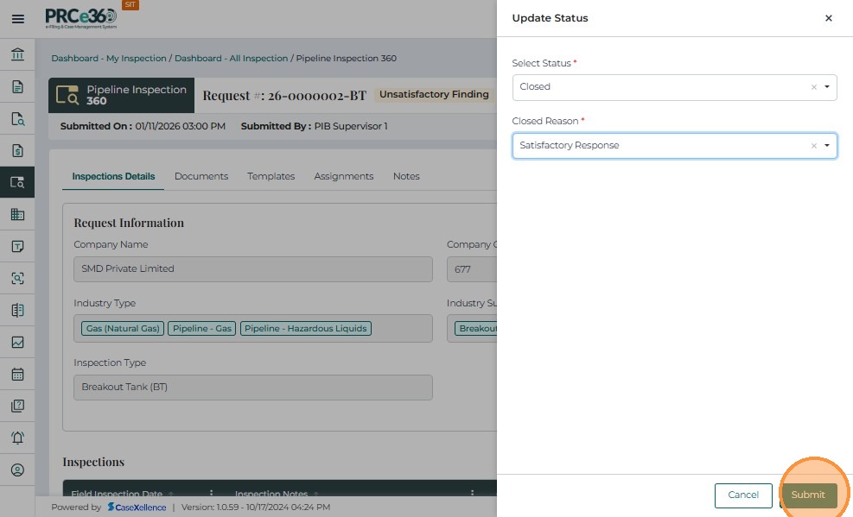Screen dimensions: 853x517
Task: Click the Company Name input field
Action: [x=252, y=269]
